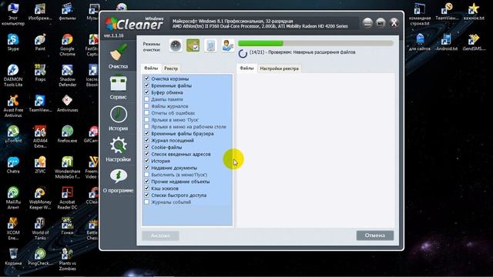This screenshot has width=493, height=277.
Task: Uncheck Временные файлы checkbox
Action: click(147, 85)
